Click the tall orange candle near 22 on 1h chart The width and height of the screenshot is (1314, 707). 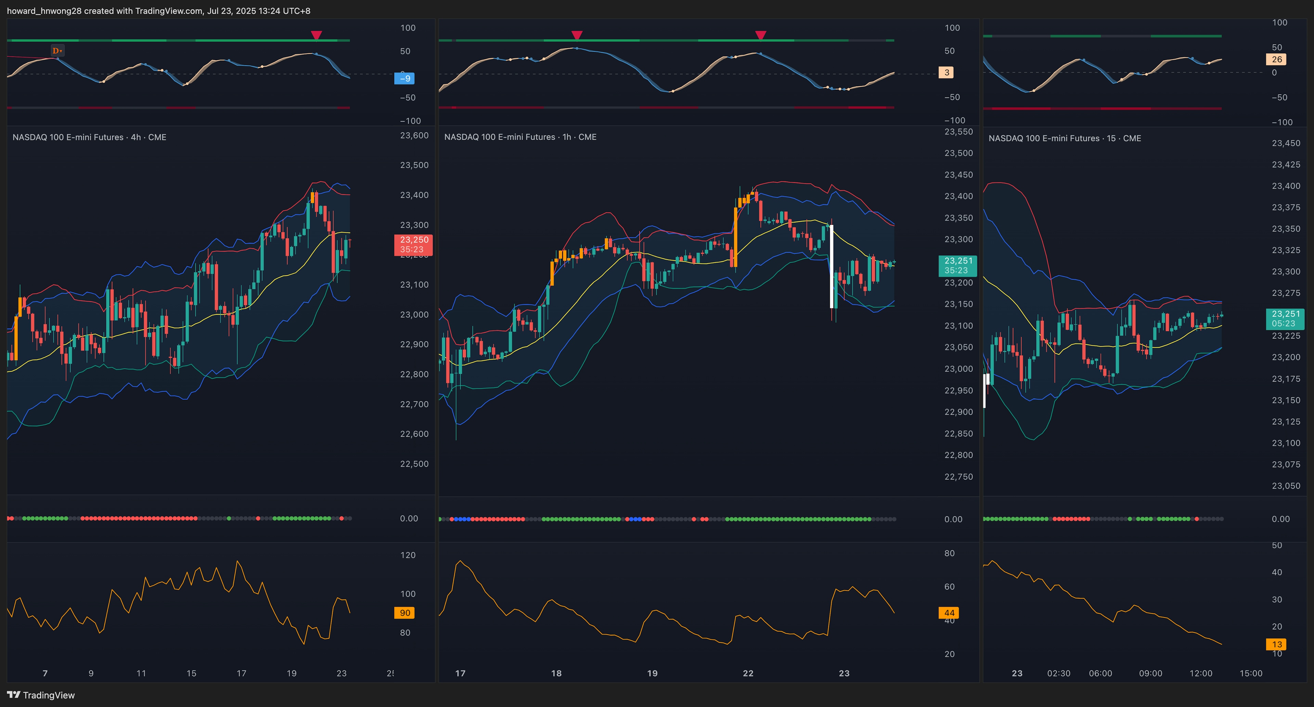pyautogui.click(x=735, y=237)
